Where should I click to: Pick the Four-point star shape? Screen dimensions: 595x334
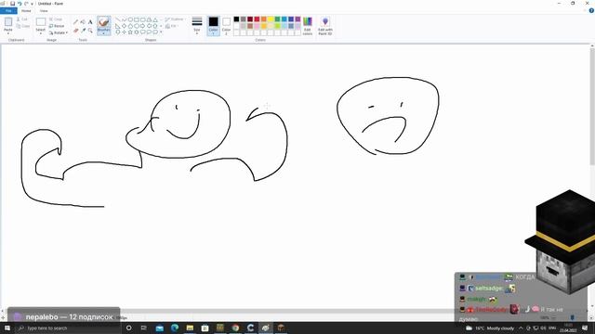124,32
